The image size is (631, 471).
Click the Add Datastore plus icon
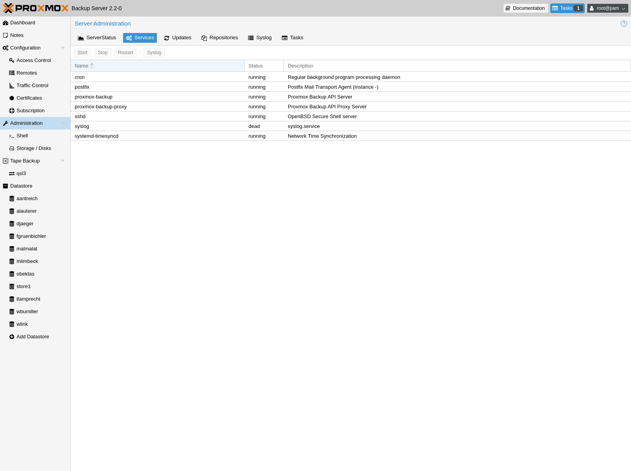(x=12, y=337)
